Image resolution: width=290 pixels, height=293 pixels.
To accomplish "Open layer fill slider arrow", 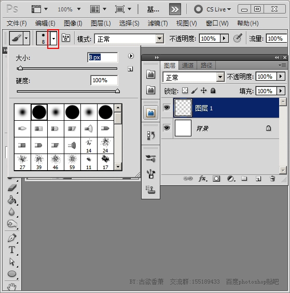I will 281,91.
